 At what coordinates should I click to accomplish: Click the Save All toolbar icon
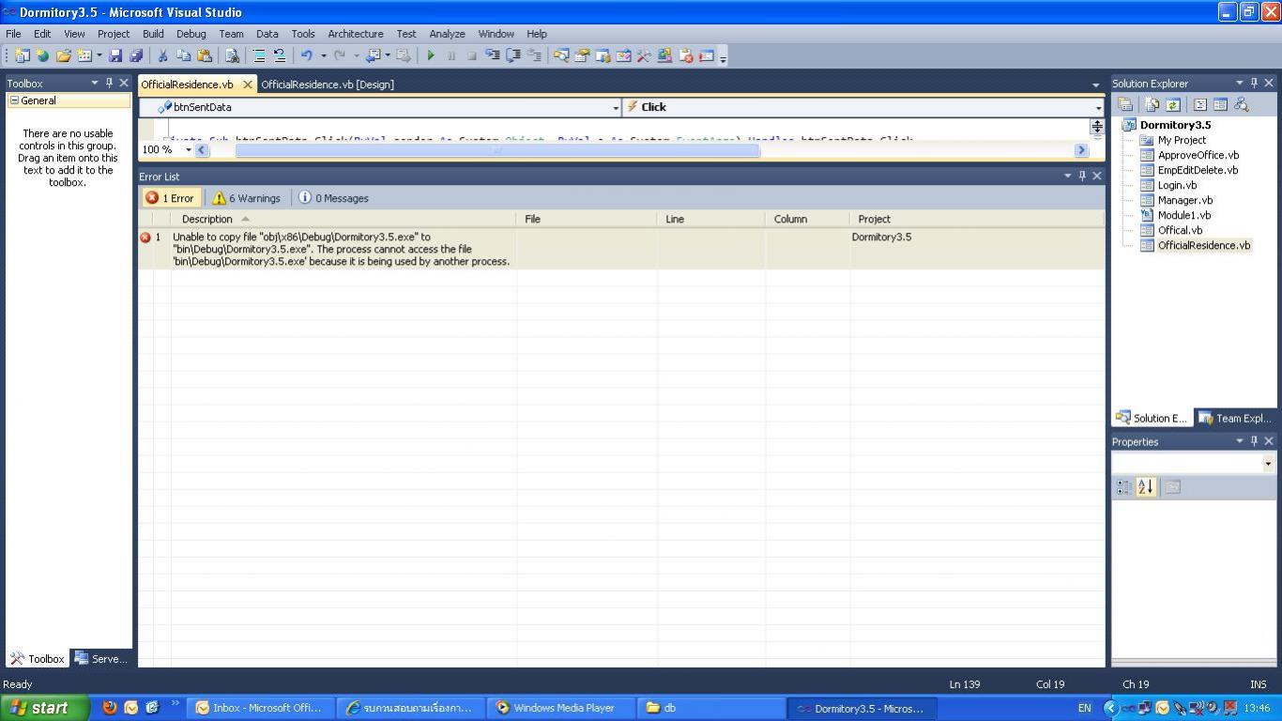[136, 55]
